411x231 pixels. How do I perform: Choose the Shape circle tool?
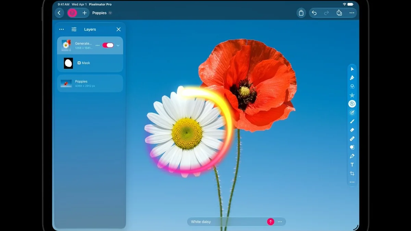352,147
